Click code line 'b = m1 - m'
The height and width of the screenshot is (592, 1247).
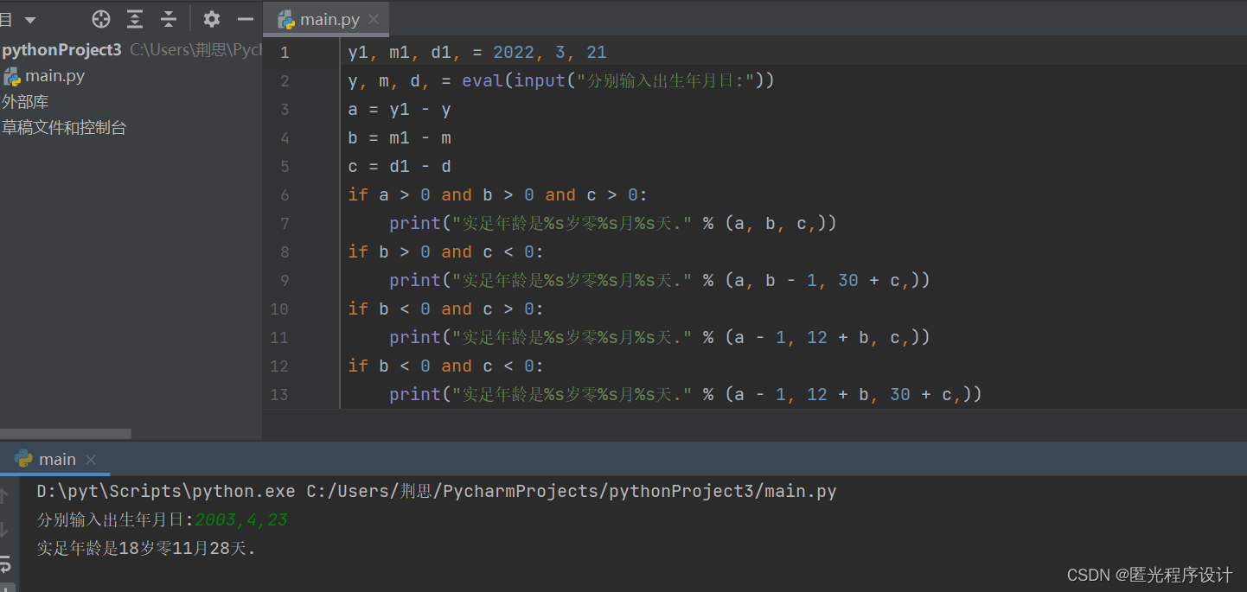coord(400,138)
